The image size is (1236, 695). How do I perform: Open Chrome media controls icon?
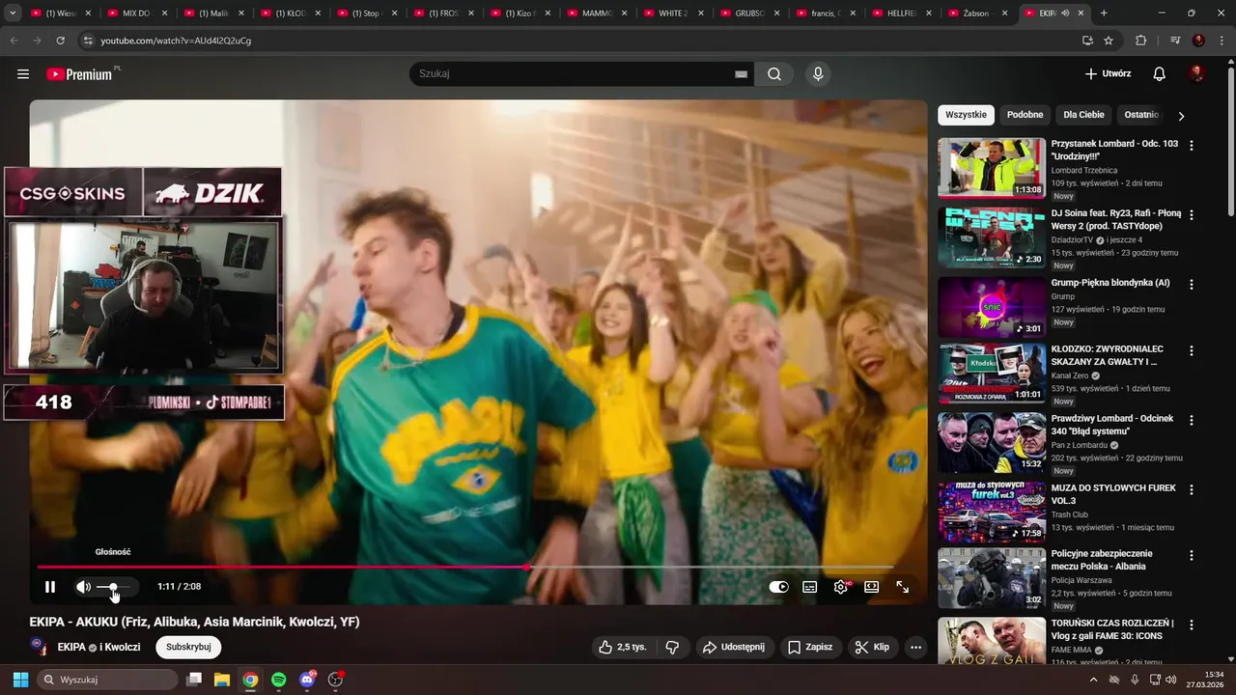[x=1175, y=41]
